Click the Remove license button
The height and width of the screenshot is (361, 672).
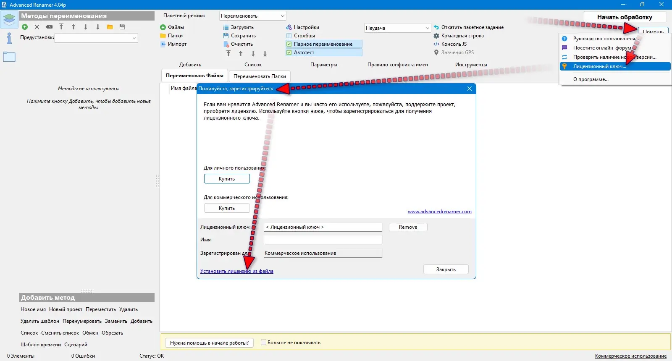click(x=408, y=227)
